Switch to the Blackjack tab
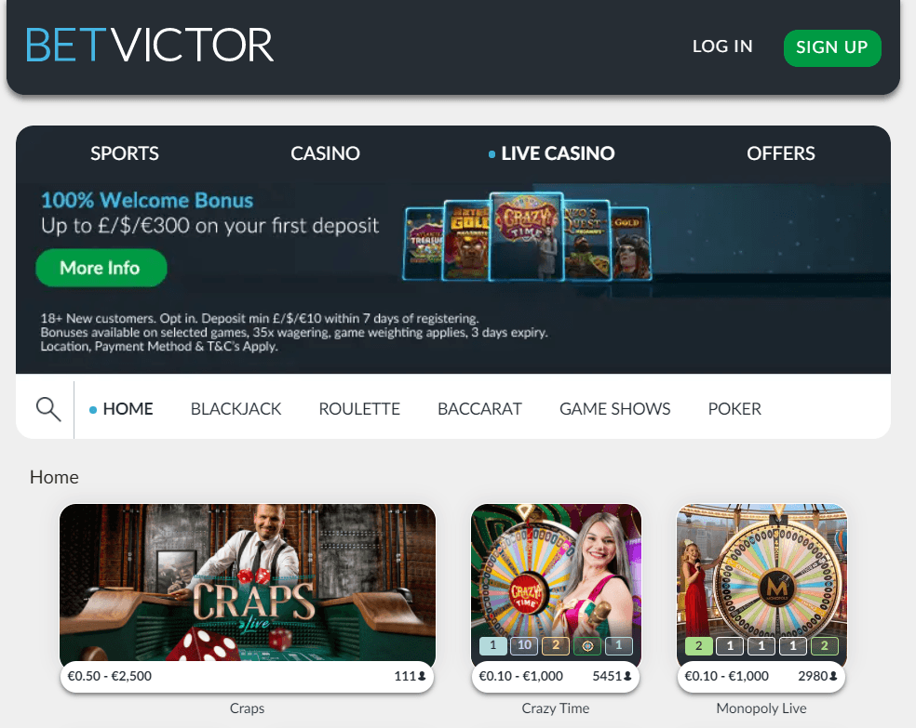 pyautogui.click(x=236, y=409)
